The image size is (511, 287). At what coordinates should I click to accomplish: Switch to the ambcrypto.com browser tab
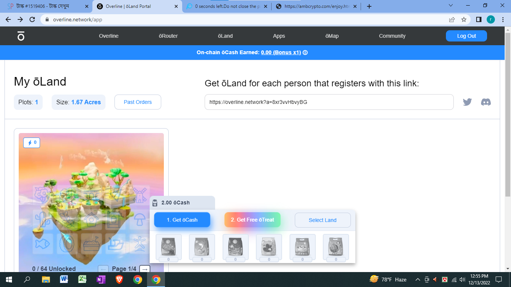point(316,6)
